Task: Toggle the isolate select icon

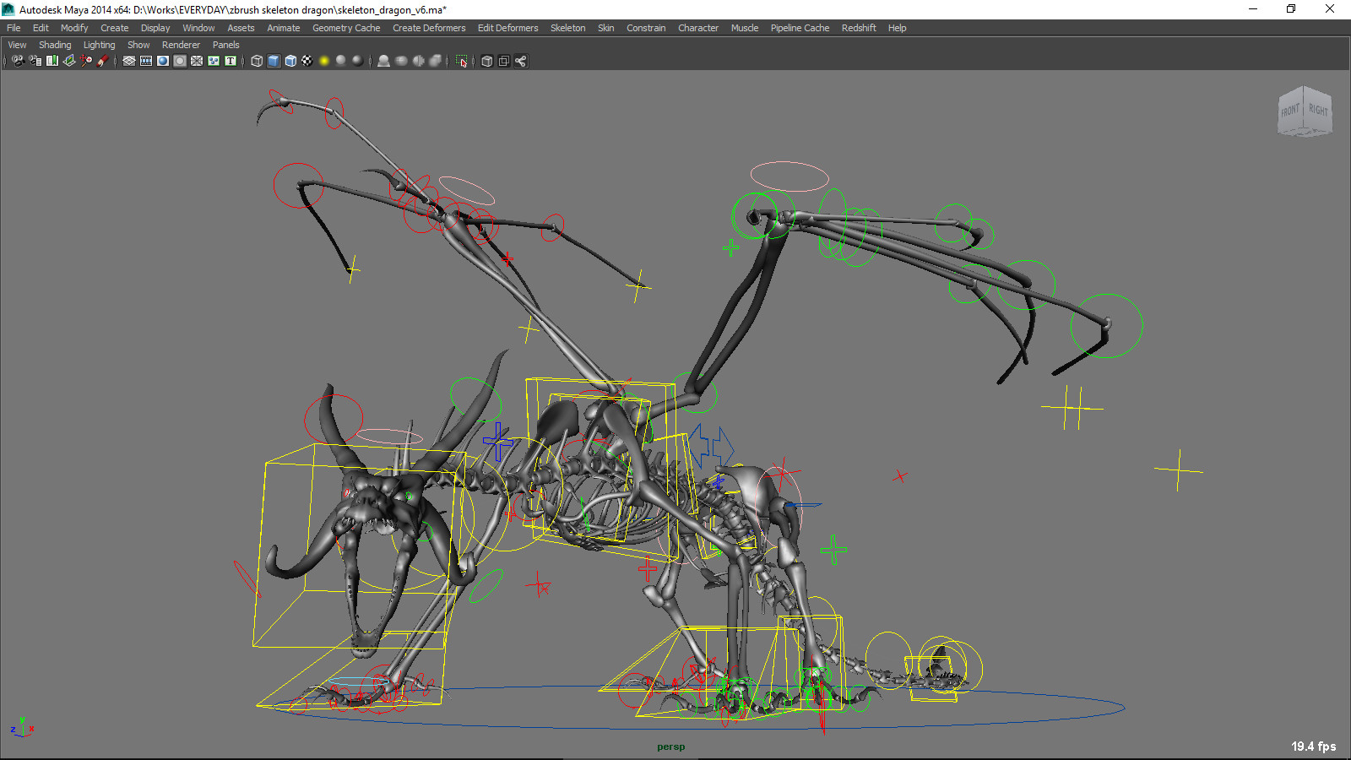Action: click(463, 61)
